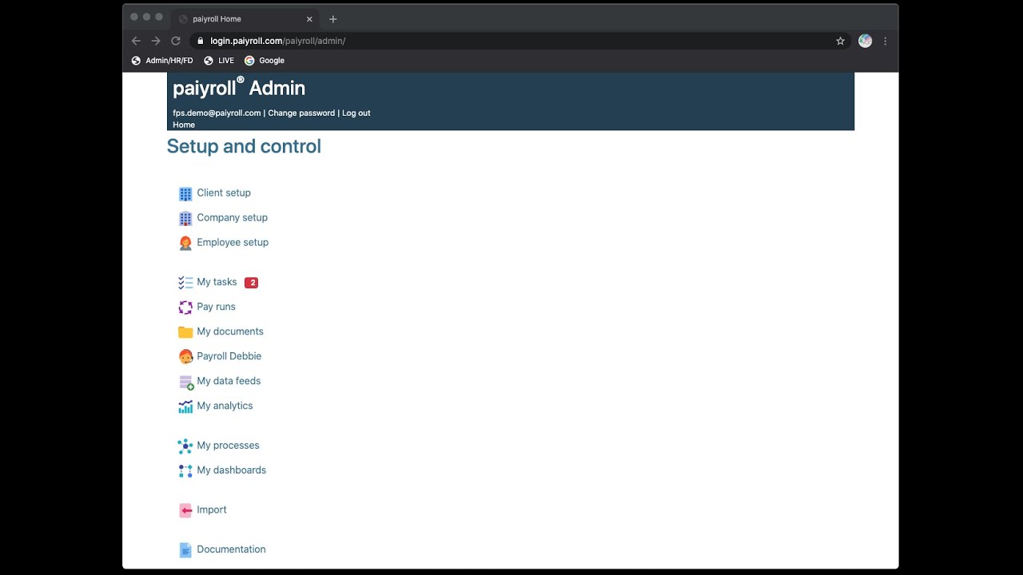
Task: Open the Admin/HR/FD bookmark
Action: [x=162, y=61]
